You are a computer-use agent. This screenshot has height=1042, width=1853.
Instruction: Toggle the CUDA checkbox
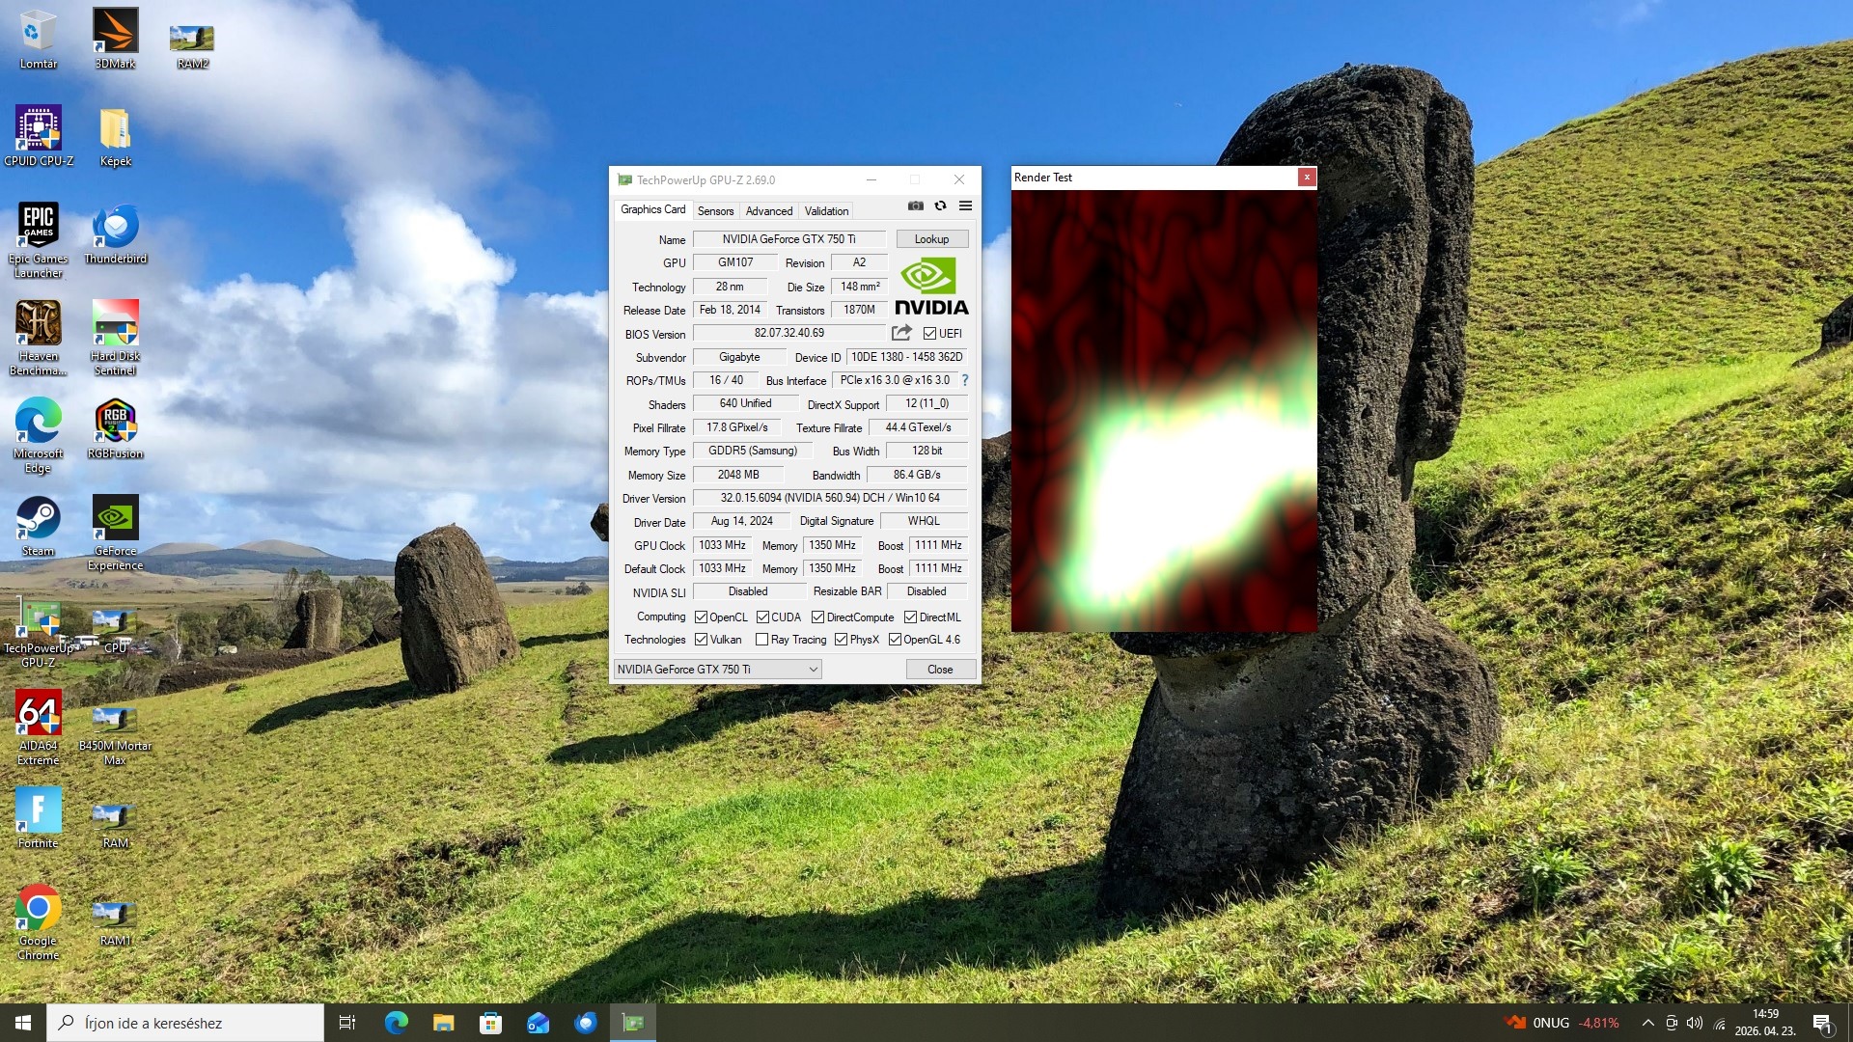762,617
